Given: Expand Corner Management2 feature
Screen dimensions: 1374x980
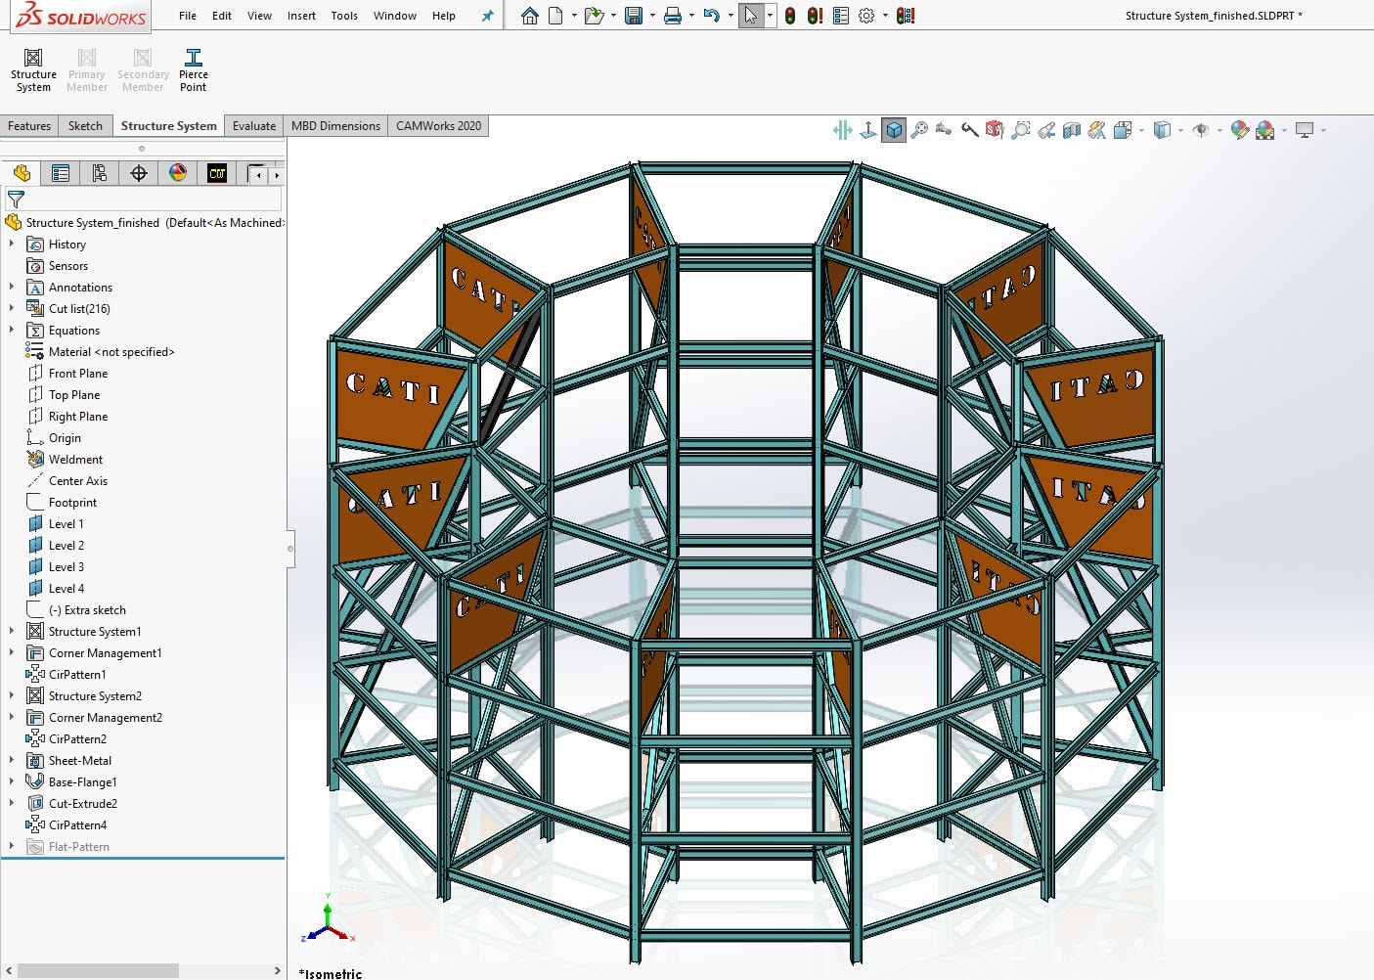Looking at the screenshot, I should click(x=12, y=717).
